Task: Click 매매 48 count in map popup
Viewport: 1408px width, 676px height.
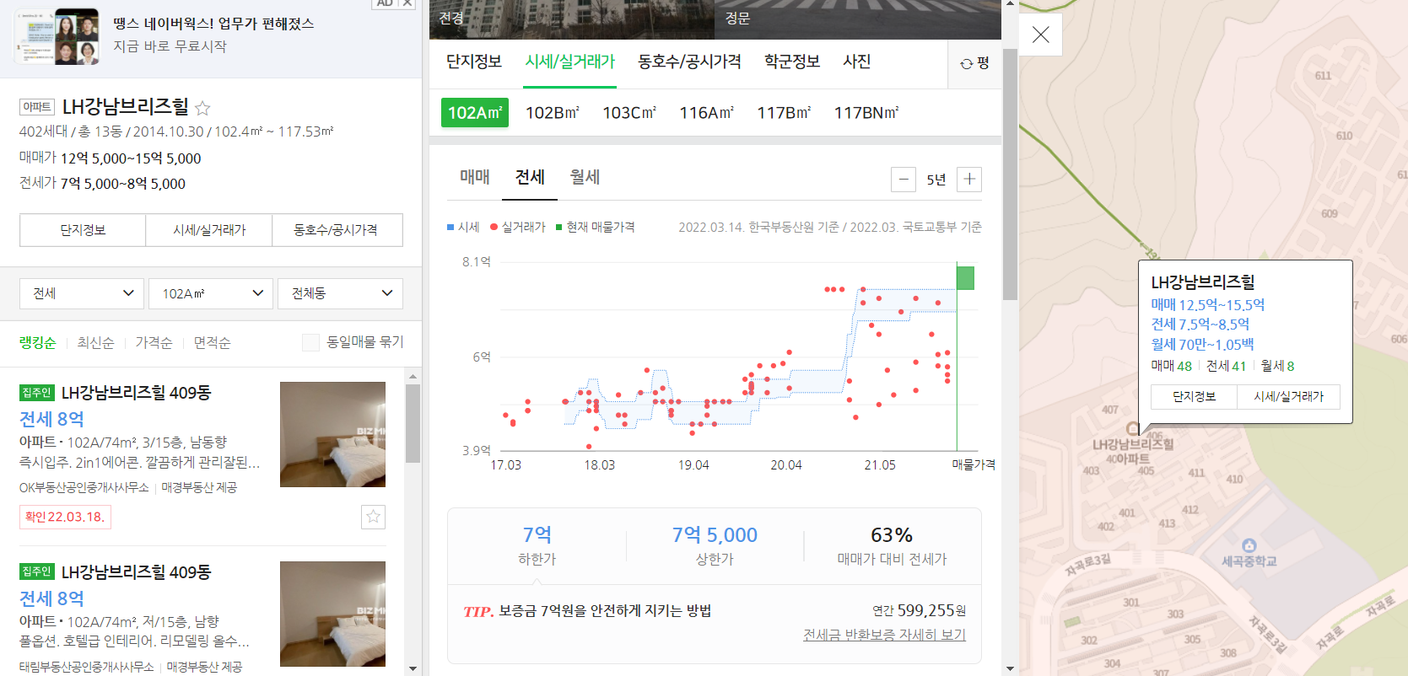Action: [1172, 366]
